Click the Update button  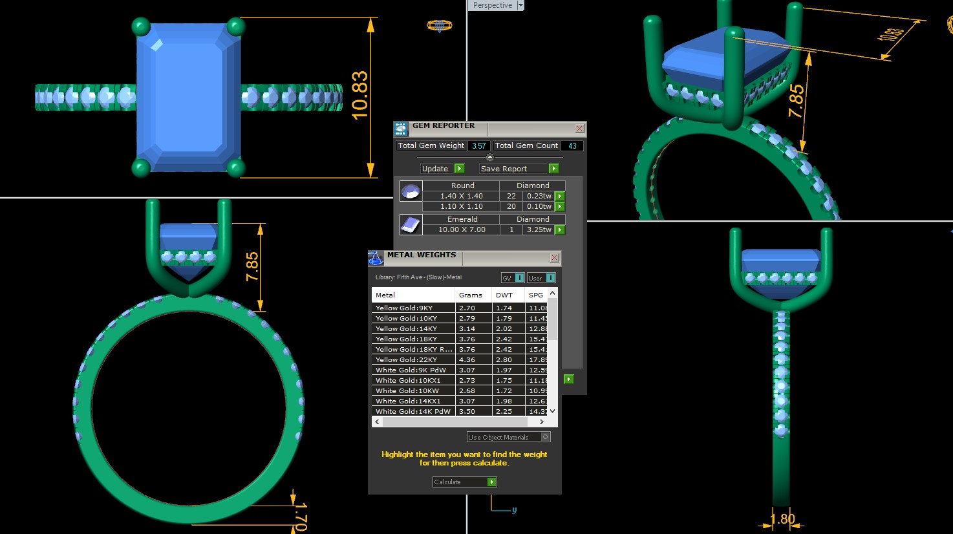click(437, 169)
